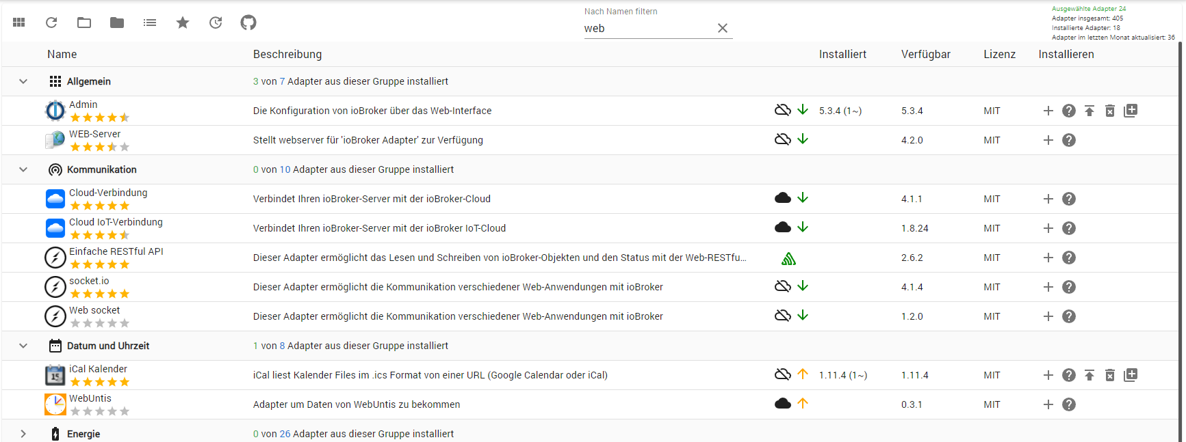Screen dimensions: 1186x442
Task: Collapse the Kommunikation group
Action: (x=23, y=169)
